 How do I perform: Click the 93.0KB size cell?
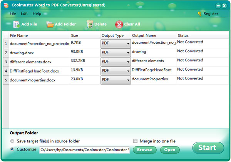click(x=85, y=53)
